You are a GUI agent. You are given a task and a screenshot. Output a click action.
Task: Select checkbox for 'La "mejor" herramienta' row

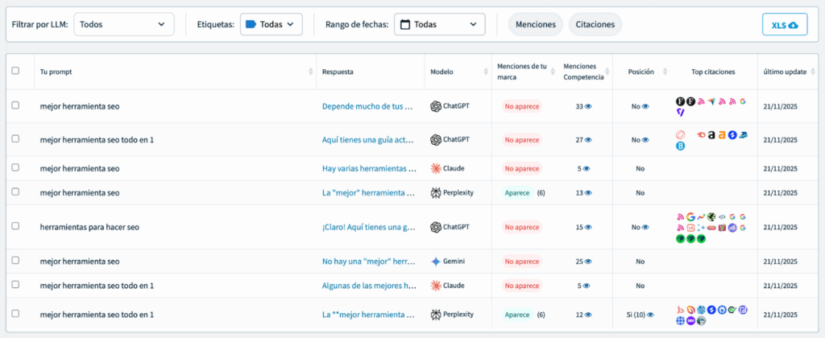[x=15, y=192]
